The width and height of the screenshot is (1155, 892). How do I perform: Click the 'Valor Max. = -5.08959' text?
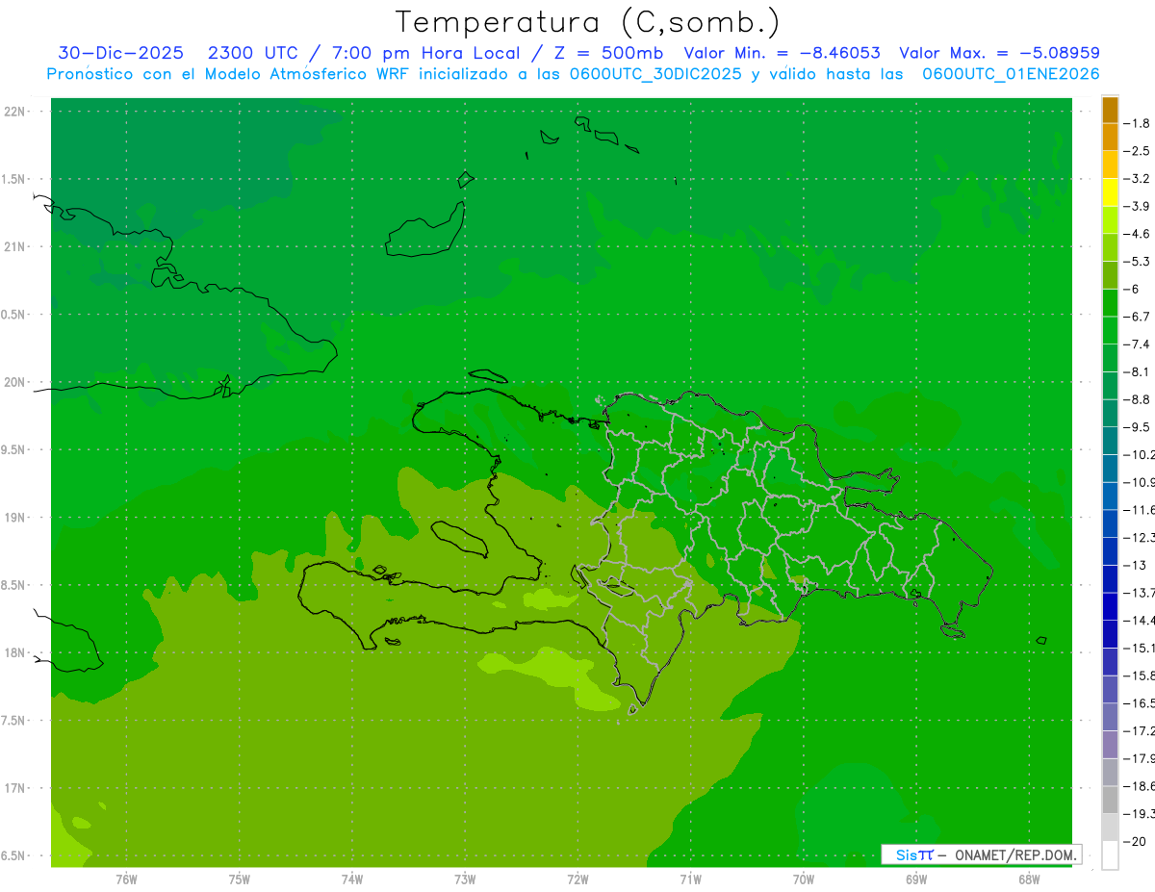point(999,53)
